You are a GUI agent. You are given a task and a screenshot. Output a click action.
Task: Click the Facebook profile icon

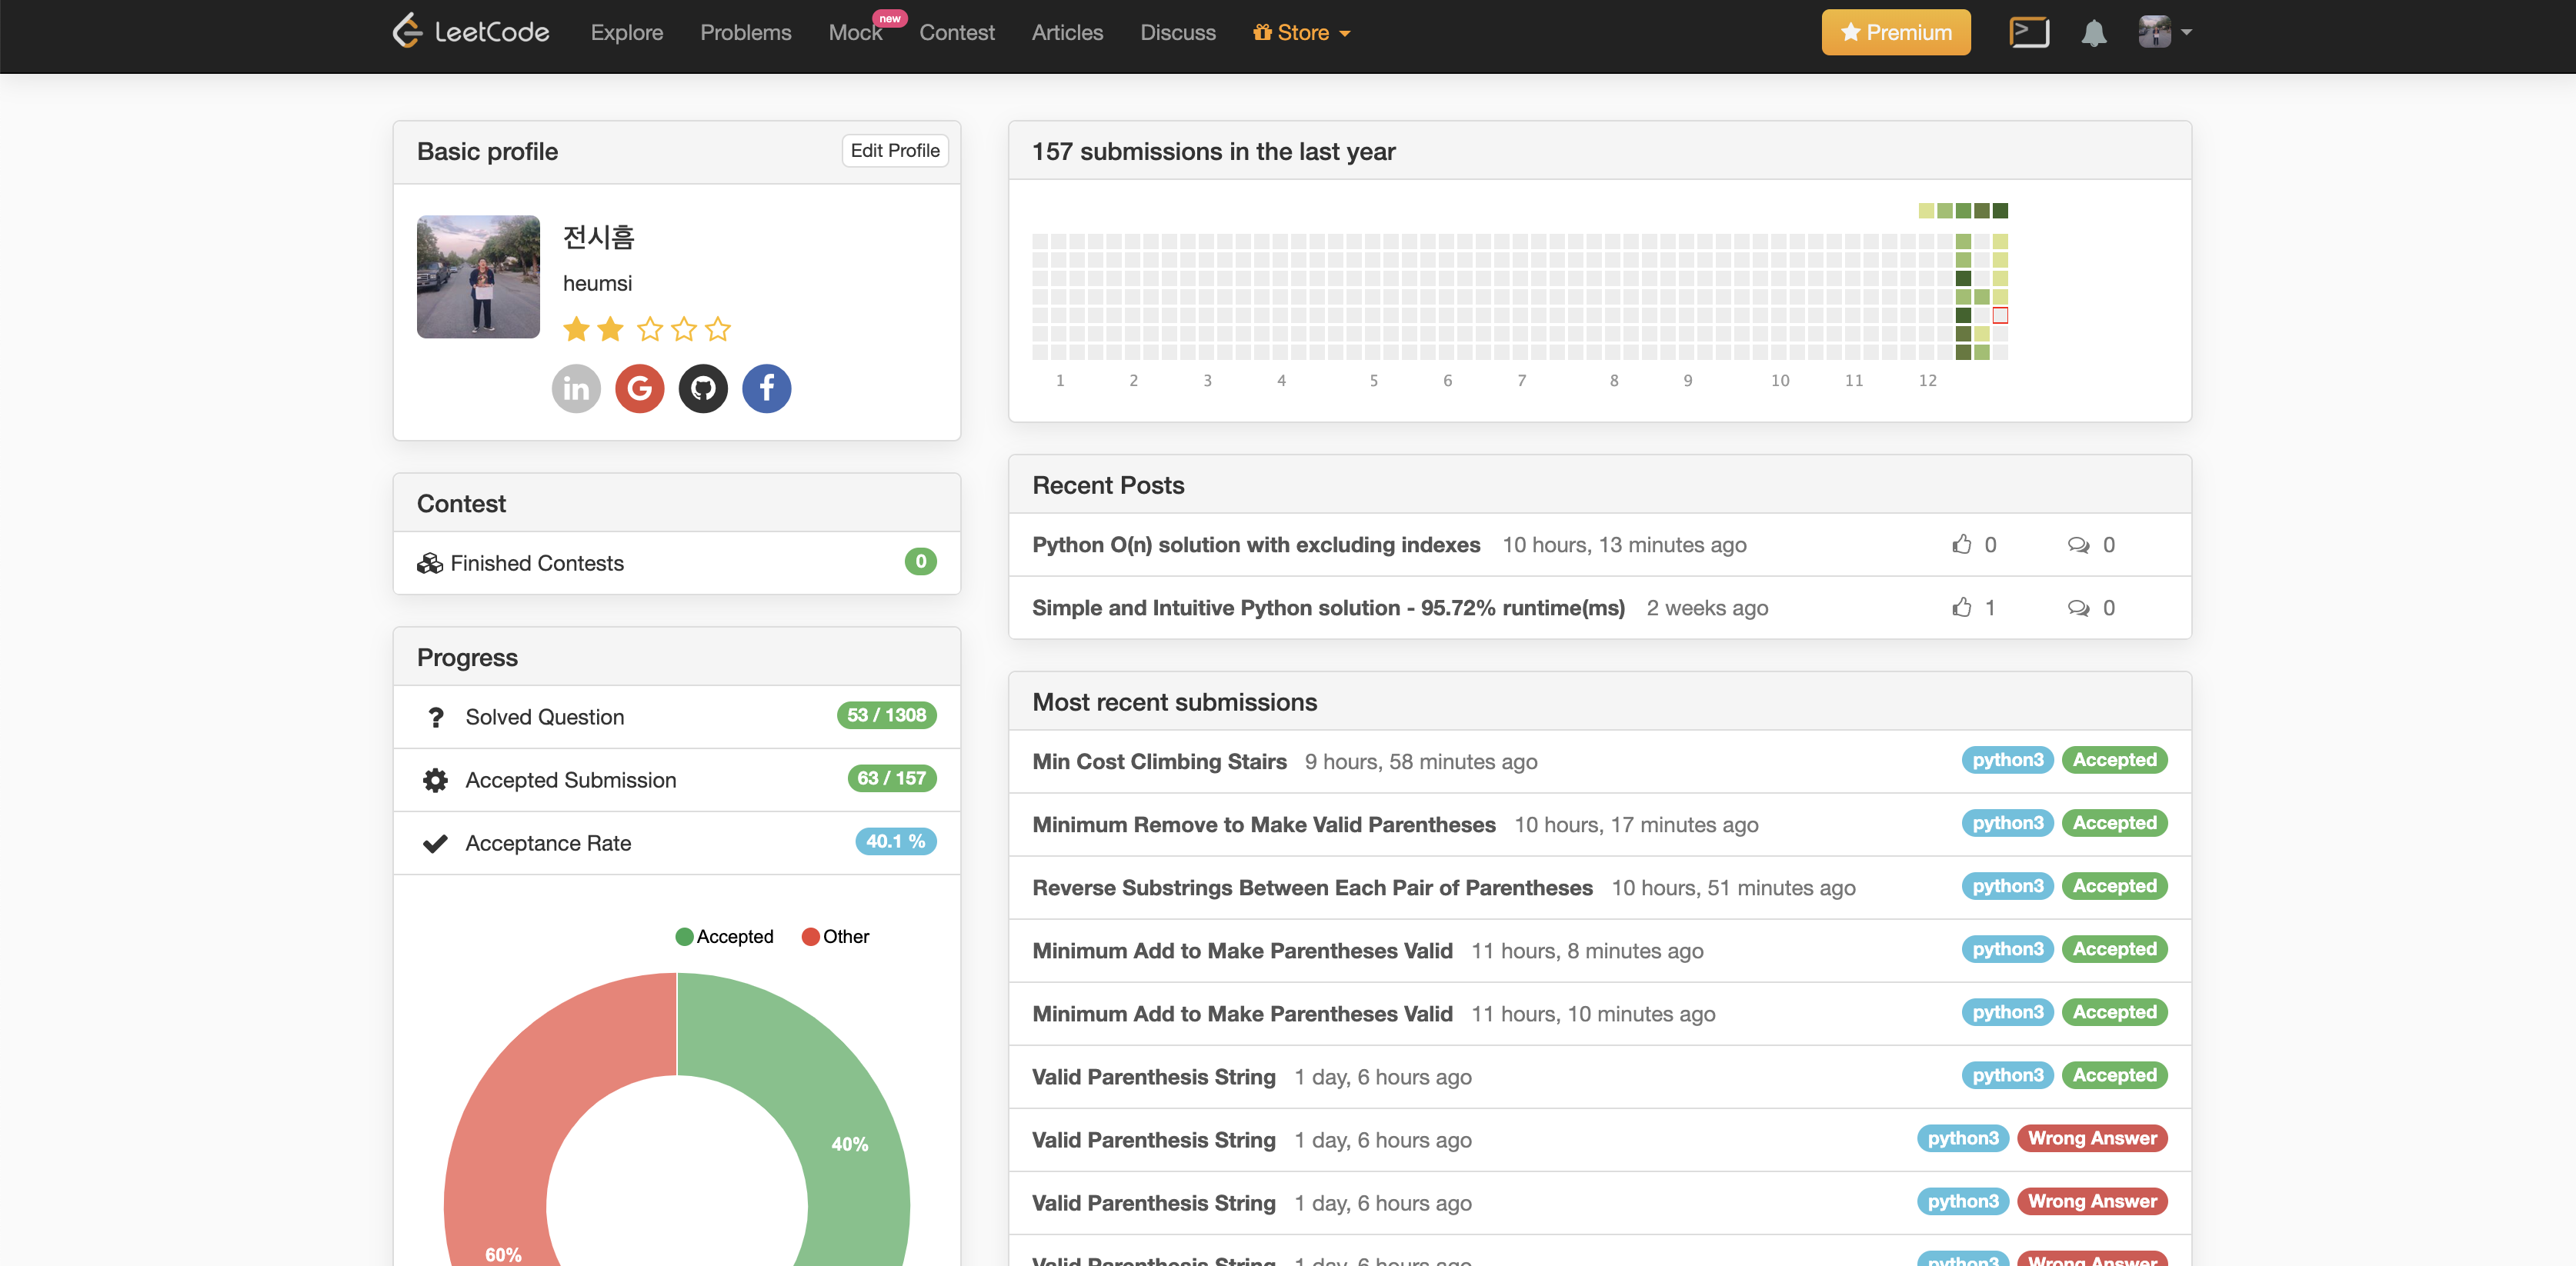tap(767, 388)
